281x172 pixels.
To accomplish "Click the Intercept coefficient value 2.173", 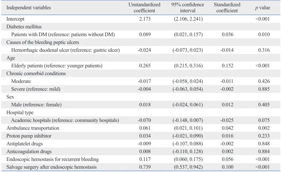I will [145, 19].
